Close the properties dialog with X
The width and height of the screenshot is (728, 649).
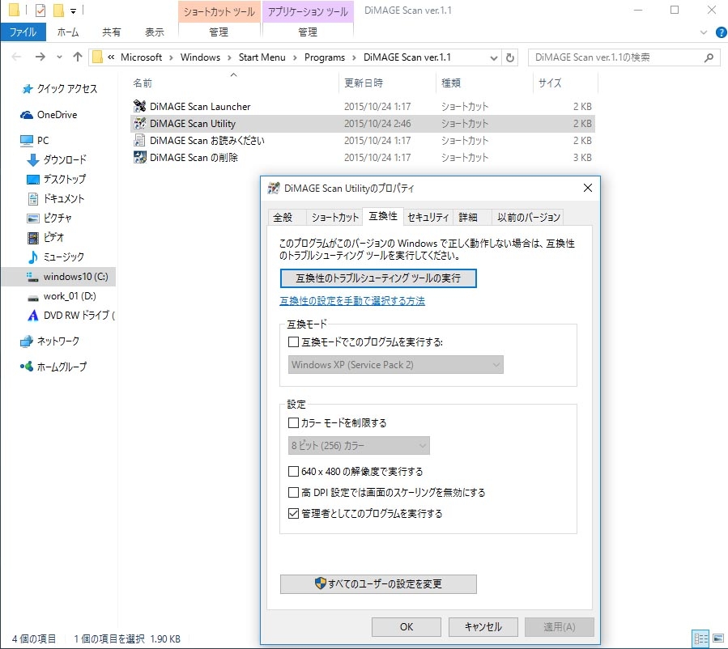(587, 188)
